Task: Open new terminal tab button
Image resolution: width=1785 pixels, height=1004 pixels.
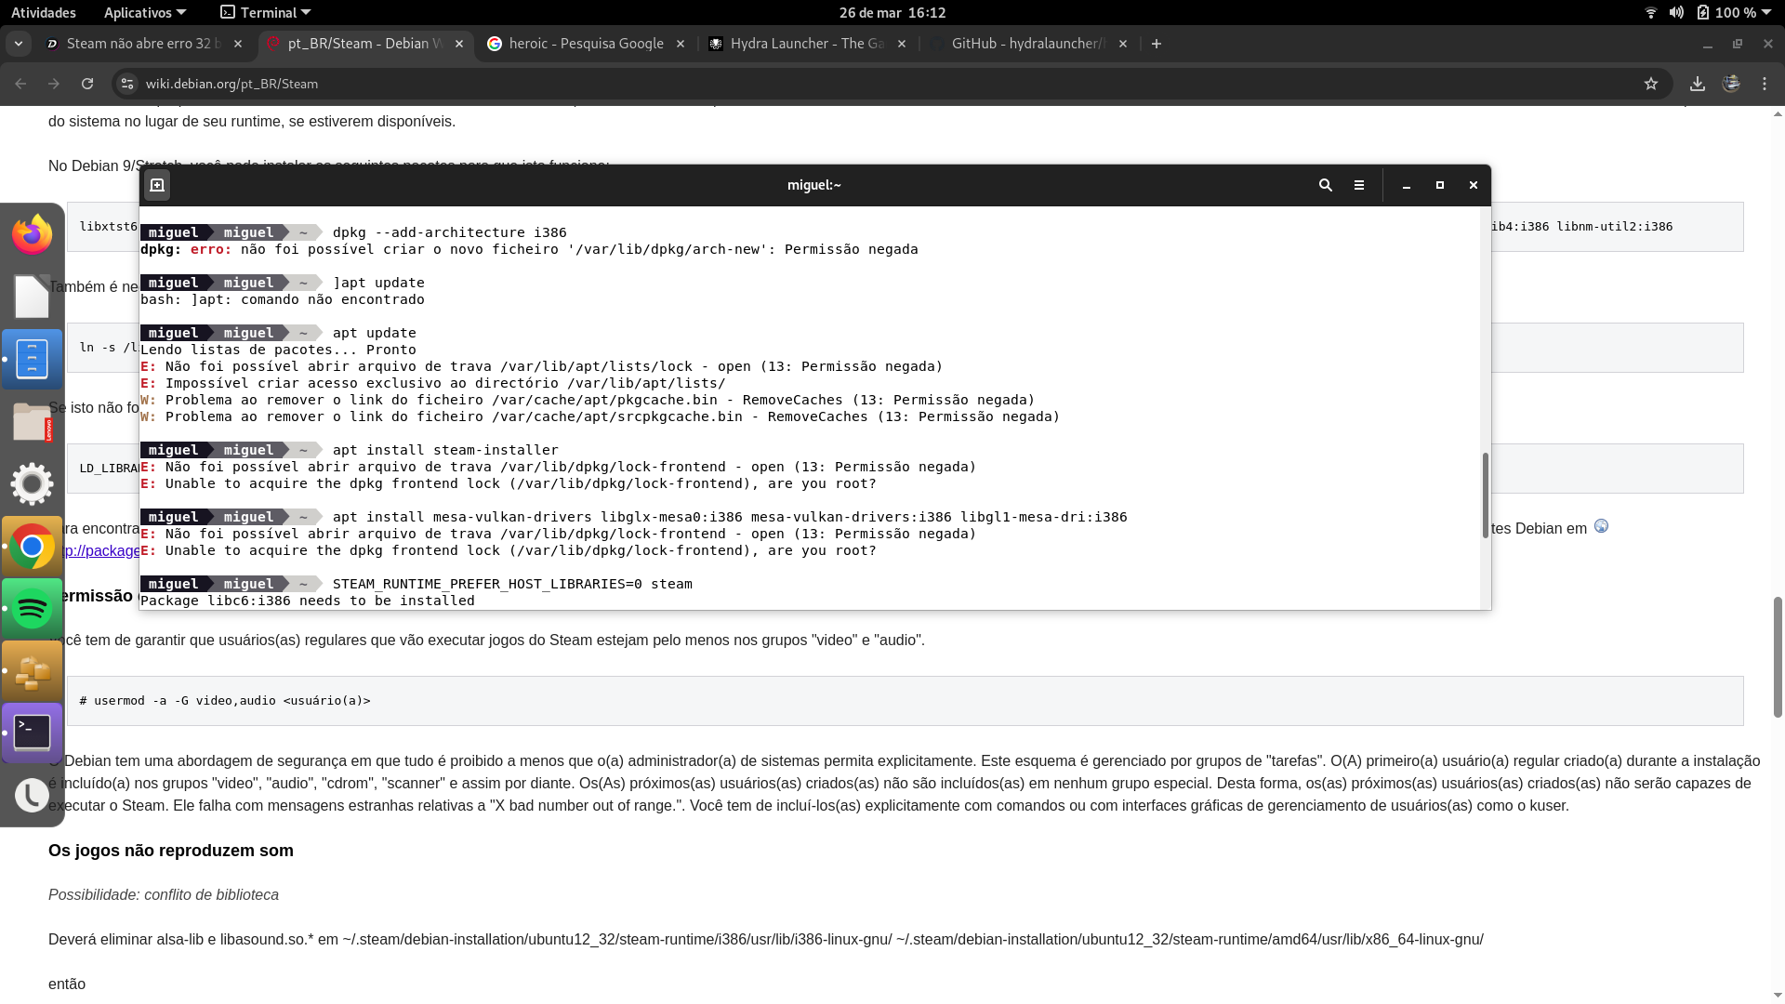Action: 157,185
